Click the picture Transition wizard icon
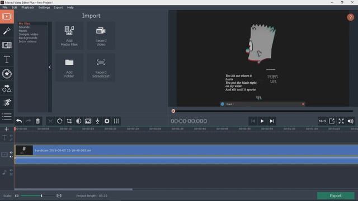The height and width of the screenshot is (201, 358). pos(88,121)
